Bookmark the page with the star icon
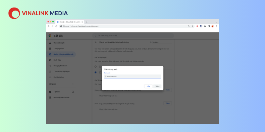Image resolution: width=265 pixels, height=132 pixels. click(x=192, y=26)
